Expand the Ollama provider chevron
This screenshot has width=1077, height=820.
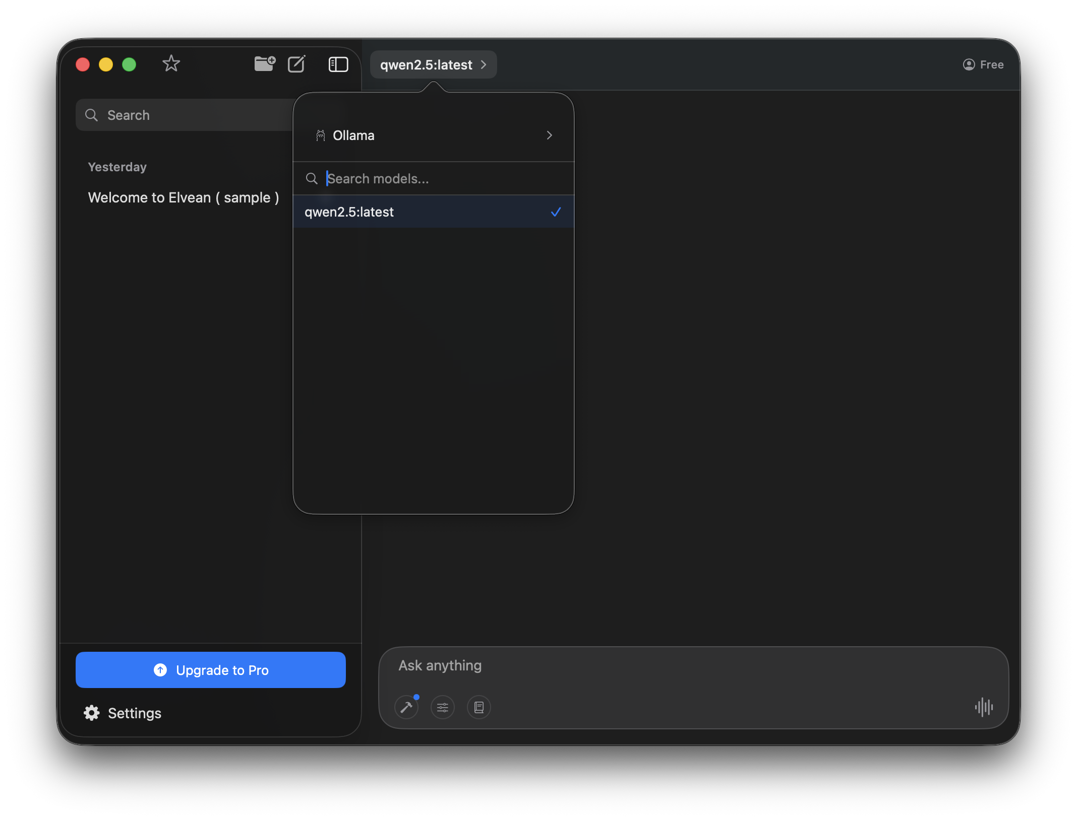pyautogui.click(x=549, y=135)
